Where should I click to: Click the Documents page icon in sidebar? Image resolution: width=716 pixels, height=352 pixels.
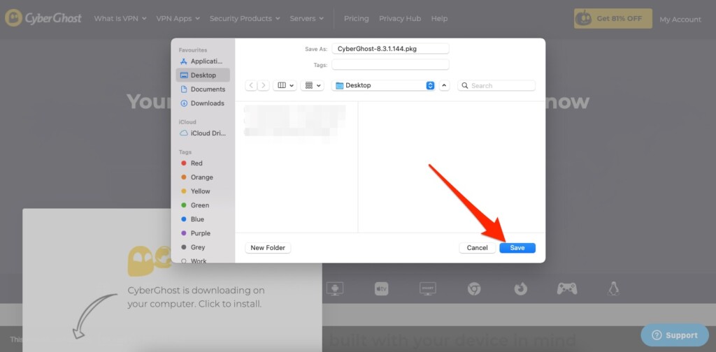184,89
